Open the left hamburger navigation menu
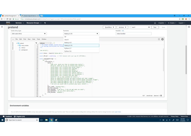This screenshot has height=136, width=191. coord(2,27)
